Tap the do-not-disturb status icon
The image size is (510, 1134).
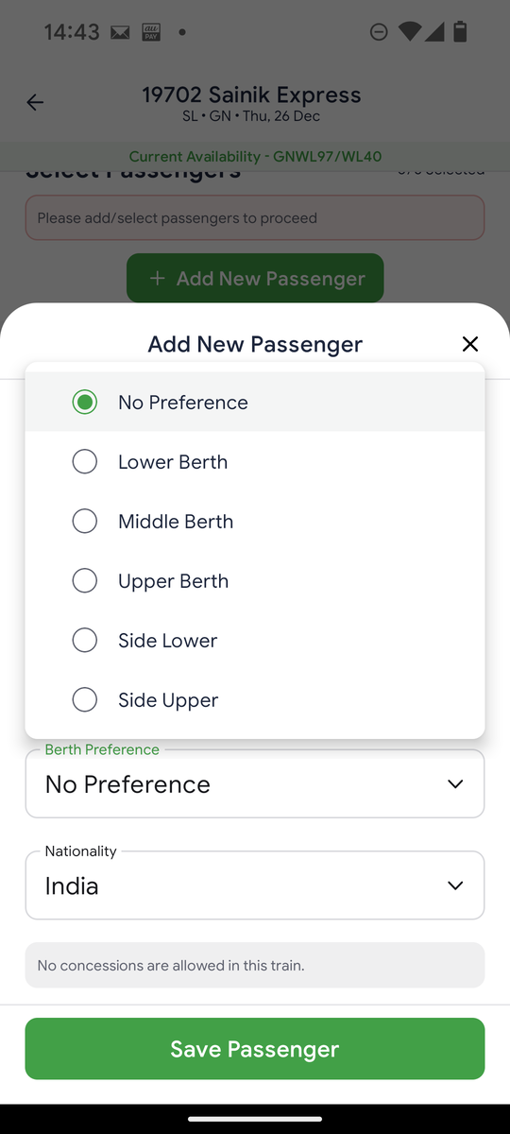(378, 32)
